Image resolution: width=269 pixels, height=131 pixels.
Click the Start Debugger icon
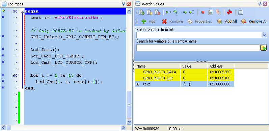pyautogui.click(x=142, y=12)
